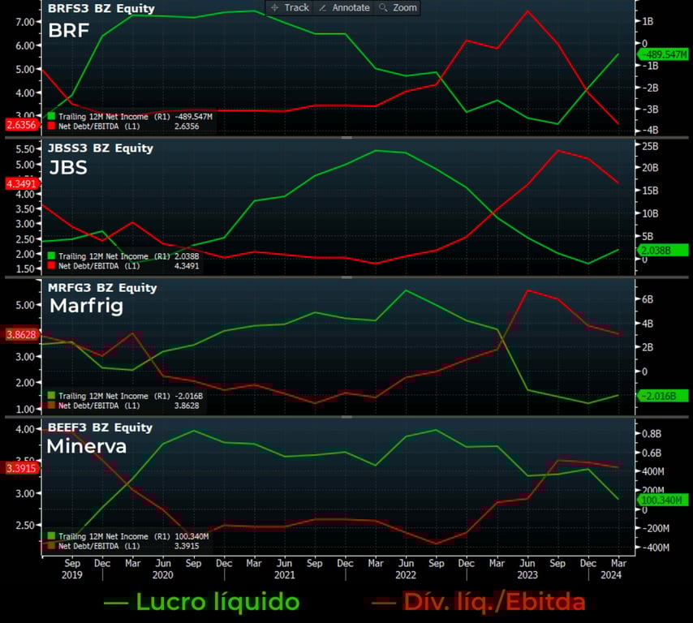The height and width of the screenshot is (623, 693).
Task: Click the 2019 year label on the time axis
Action: (72, 575)
